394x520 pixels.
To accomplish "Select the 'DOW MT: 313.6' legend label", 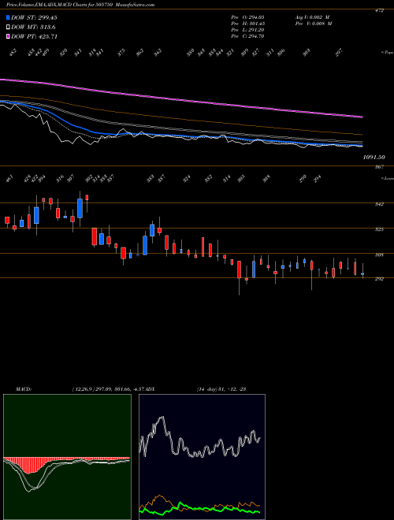I will [x=33, y=28].
